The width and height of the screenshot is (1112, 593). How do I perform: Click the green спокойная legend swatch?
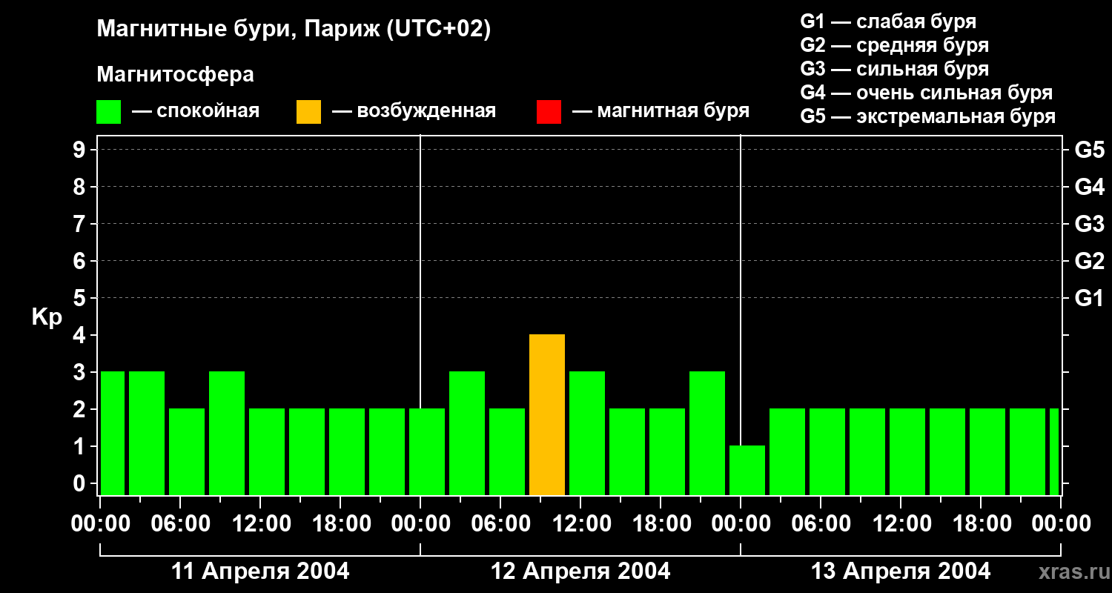tap(108, 112)
